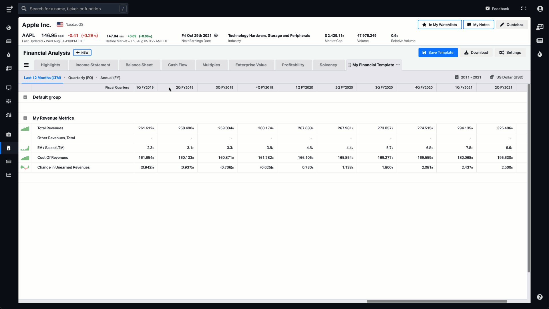Click the EV / Sales (LTM) row label
Viewport: 549px width, 309px height.
pyautogui.click(x=51, y=148)
